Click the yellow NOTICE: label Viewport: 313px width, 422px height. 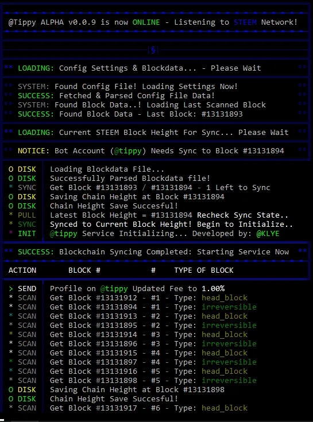(x=34, y=150)
